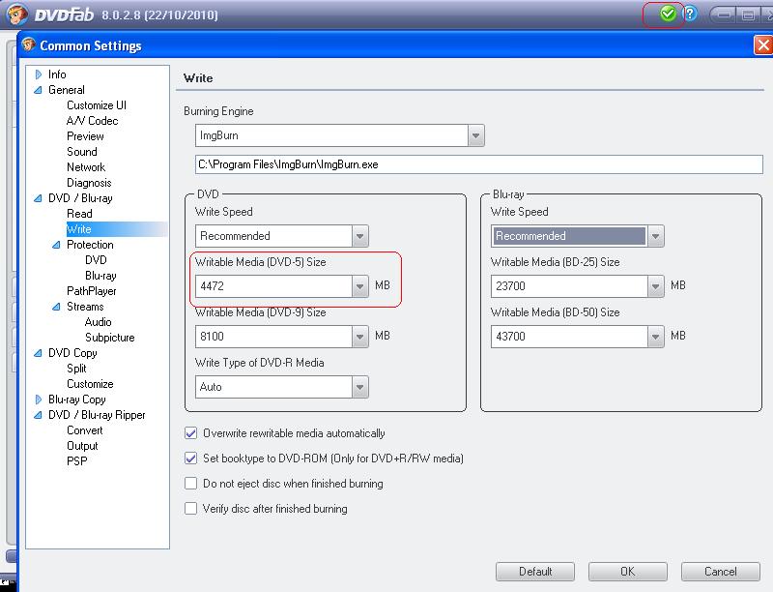The height and width of the screenshot is (592, 773).
Task: Click the Default button
Action: (x=535, y=571)
